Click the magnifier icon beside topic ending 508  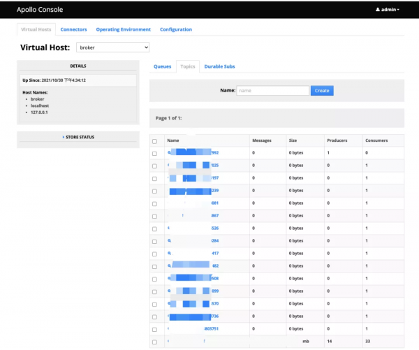[x=169, y=278]
